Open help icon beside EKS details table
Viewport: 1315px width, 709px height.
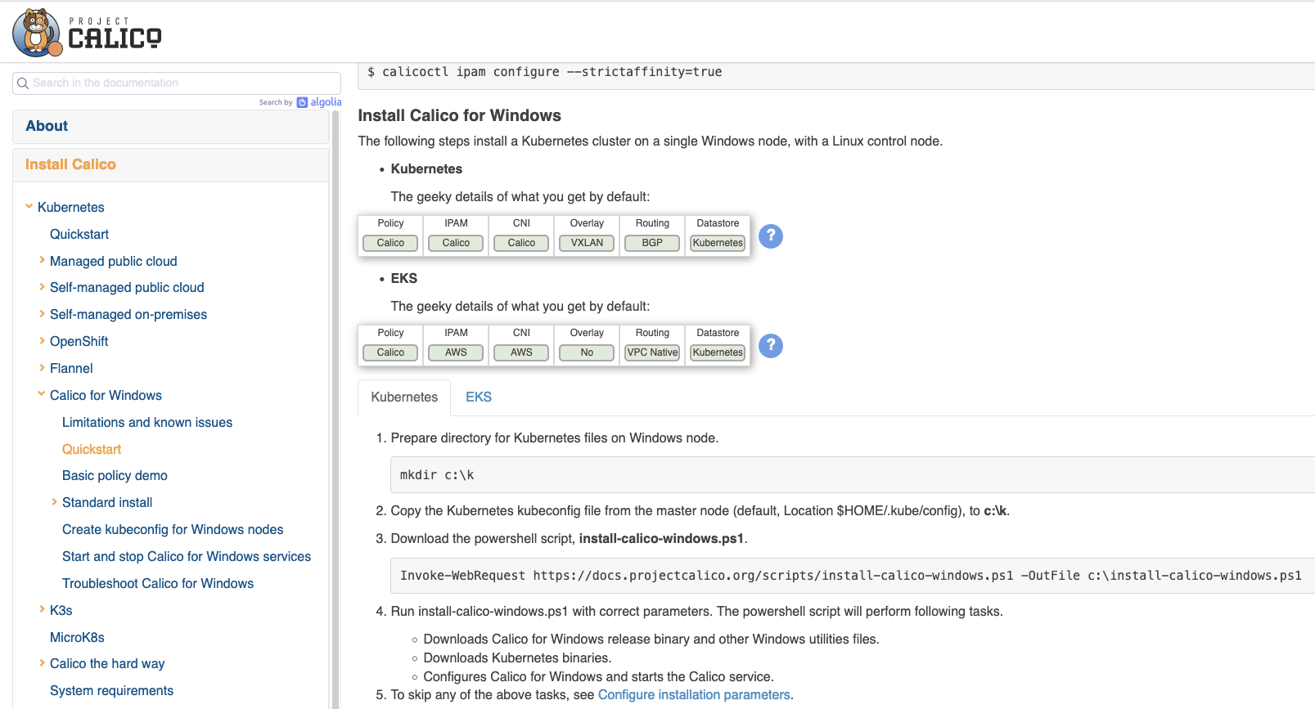[x=771, y=346]
